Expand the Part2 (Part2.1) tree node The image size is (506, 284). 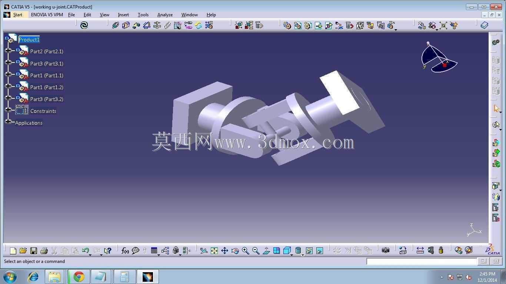[x=8, y=51]
